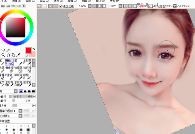Select the 橡皮擦 eraser tool
The height and width of the screenshot is (134, 195).
click(9, 70)
